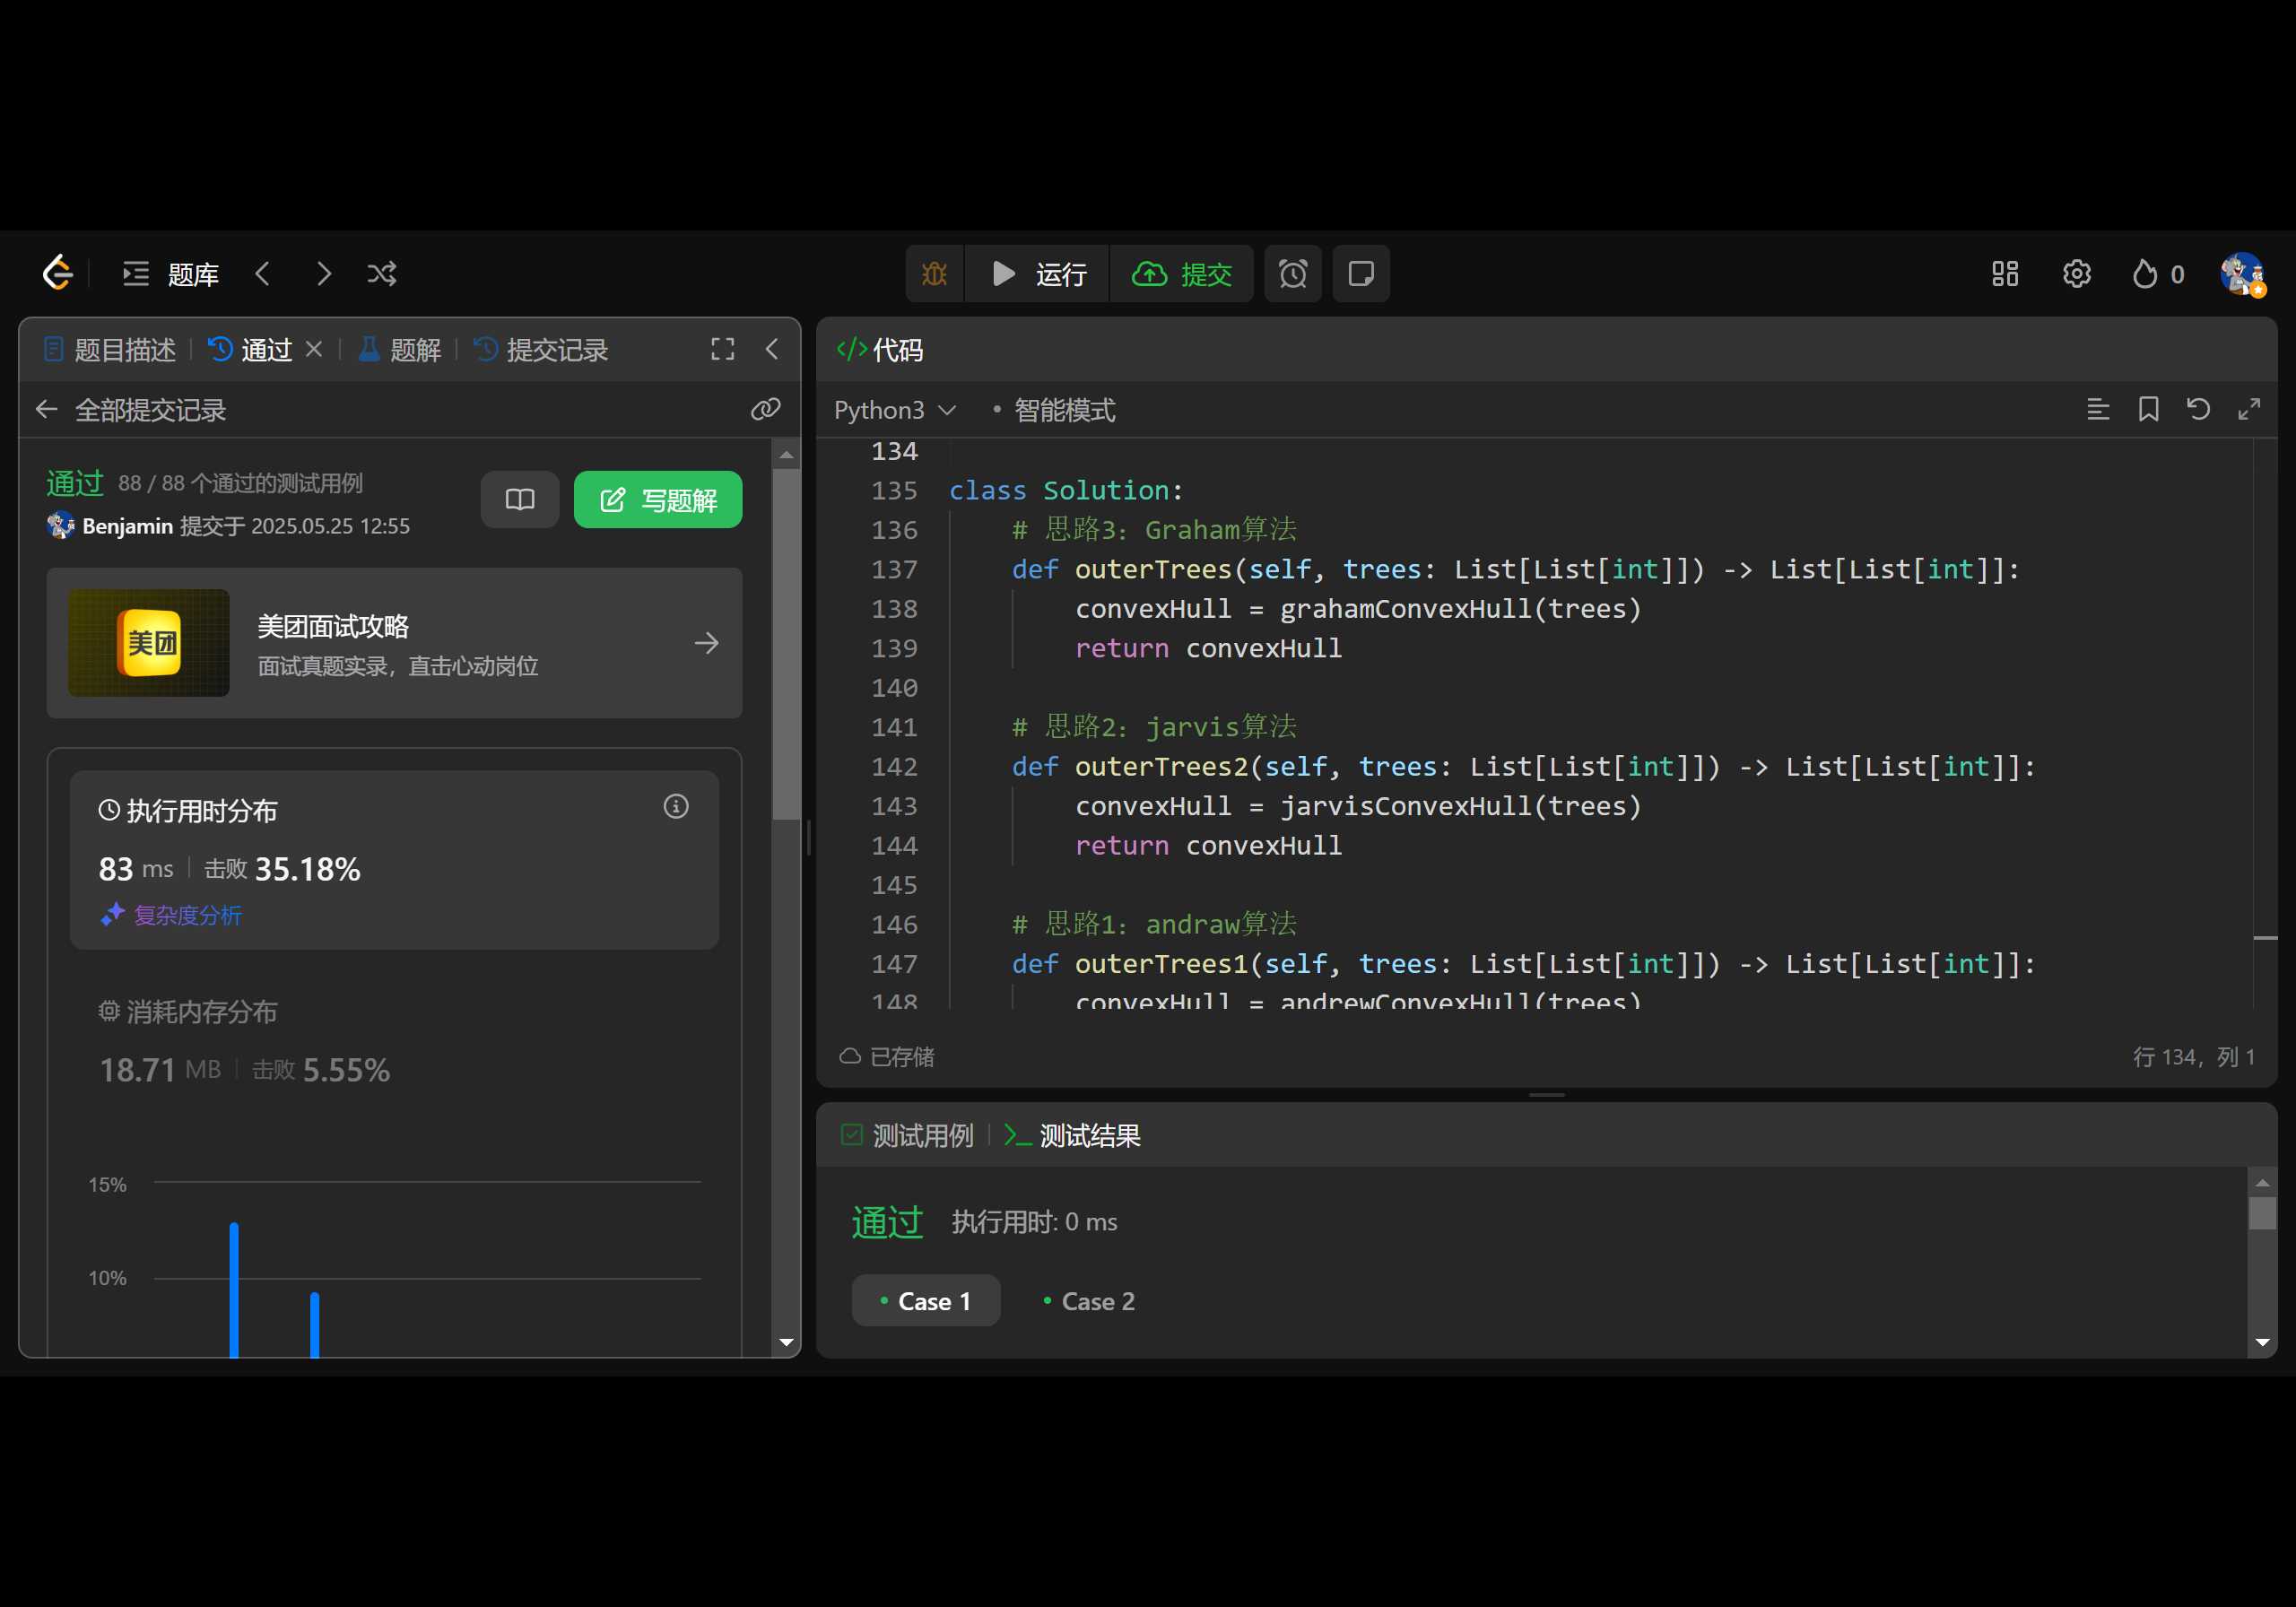Format code with align icon
The height and width of the screenshot is (1607, 2296).
coord(2098,409)
